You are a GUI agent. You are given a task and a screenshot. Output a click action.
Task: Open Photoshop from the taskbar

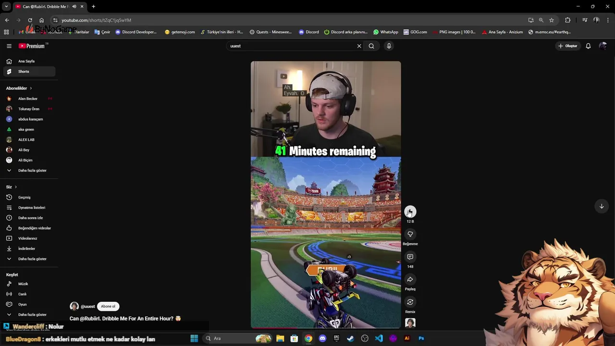(421, 339)
